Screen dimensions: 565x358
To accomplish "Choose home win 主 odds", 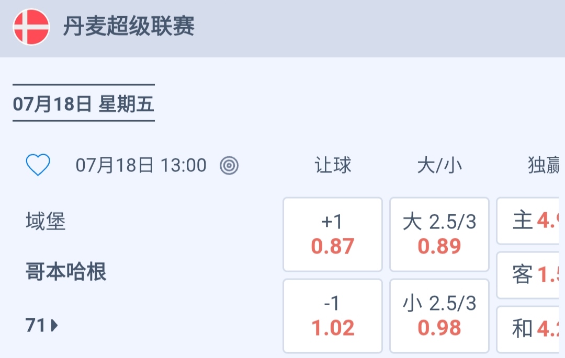I will click(528, 221).
